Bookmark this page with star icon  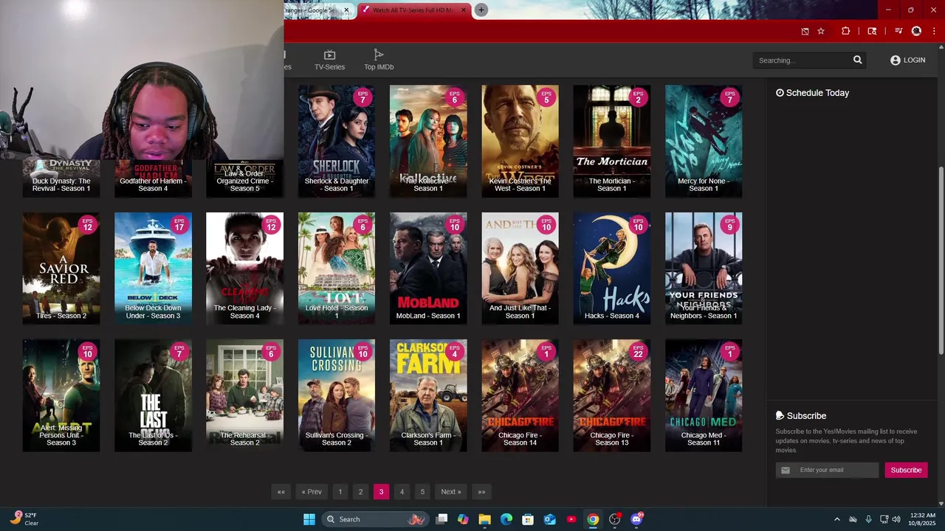(821, 31)
